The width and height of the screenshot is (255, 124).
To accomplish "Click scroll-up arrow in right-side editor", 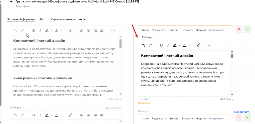I will [232, 52].
